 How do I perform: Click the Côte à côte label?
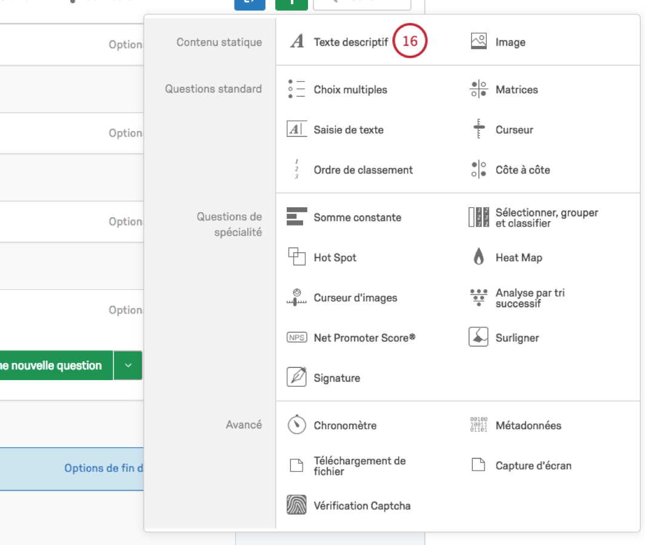(x=523, y=170)
